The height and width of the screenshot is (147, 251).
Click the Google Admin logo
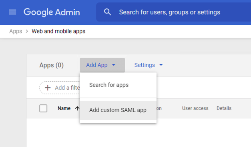[52, 12]
